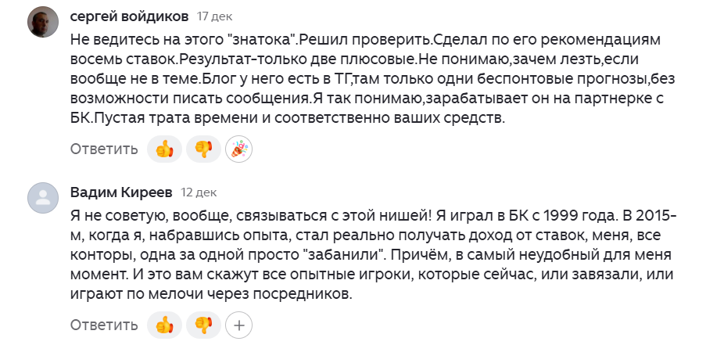Open the сергей войдиков username link
Image resolution: width=706 pixels, height=345 pixels.
coord(128,16)
